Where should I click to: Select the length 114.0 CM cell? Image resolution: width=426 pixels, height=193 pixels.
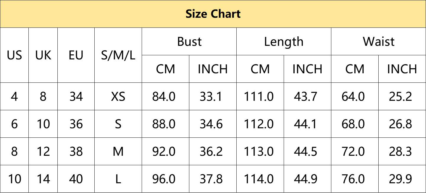click(x=260, y=179)
